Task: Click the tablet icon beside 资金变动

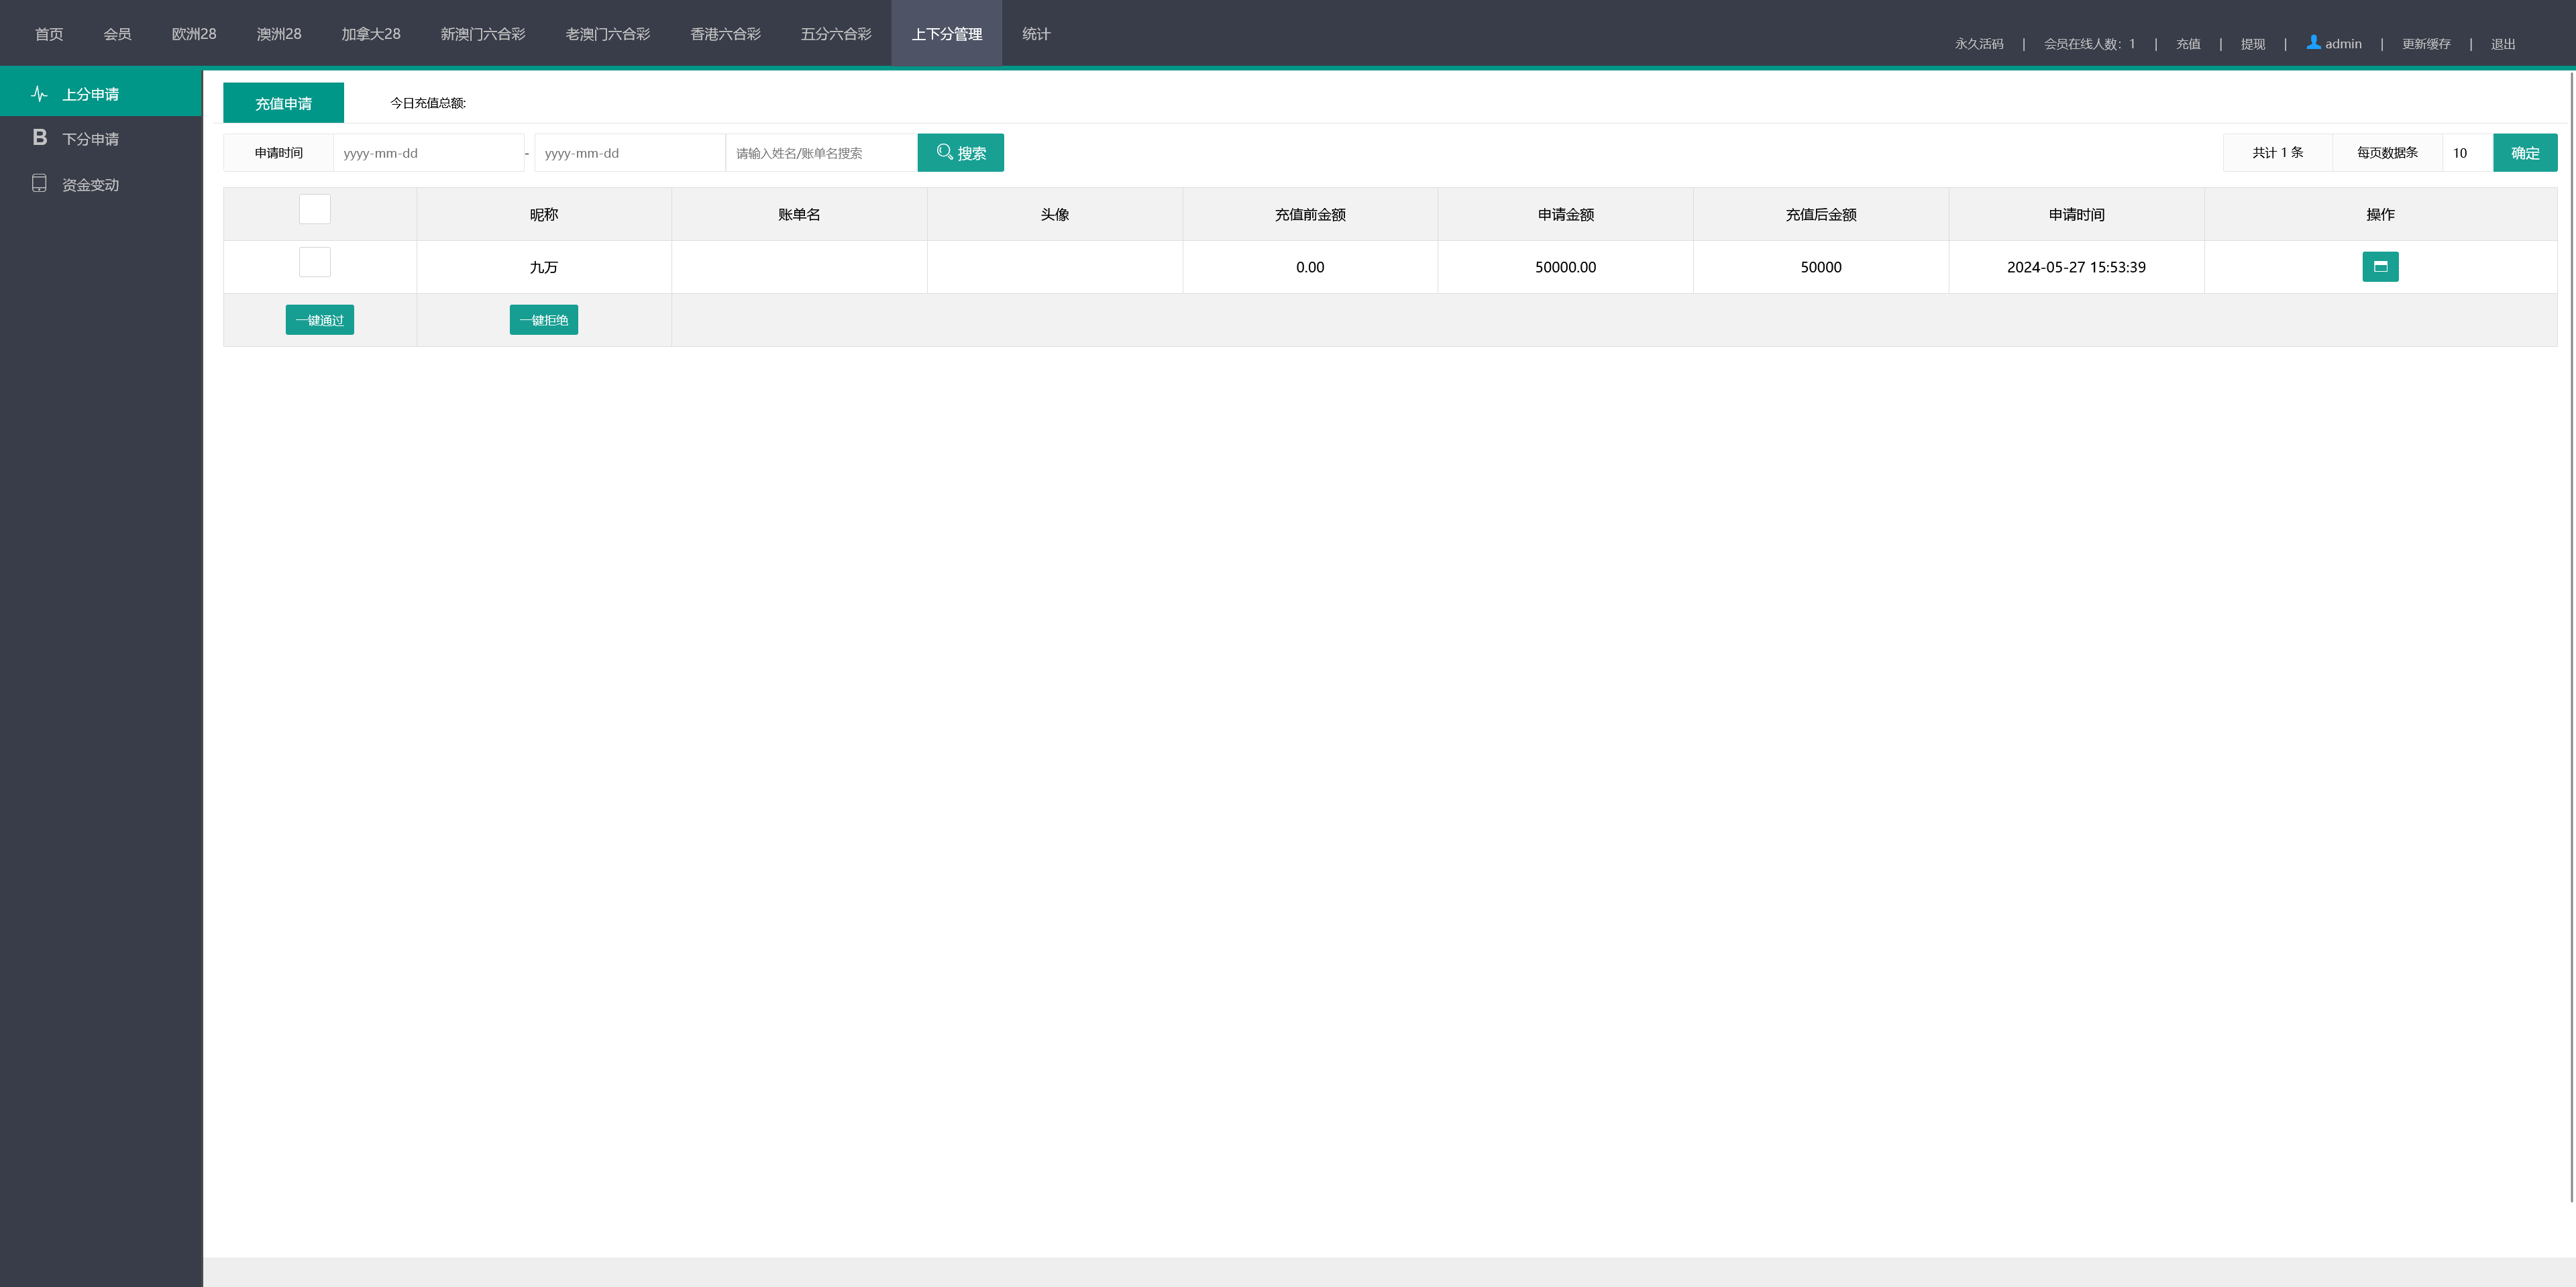Action: (x=39, y=184)
